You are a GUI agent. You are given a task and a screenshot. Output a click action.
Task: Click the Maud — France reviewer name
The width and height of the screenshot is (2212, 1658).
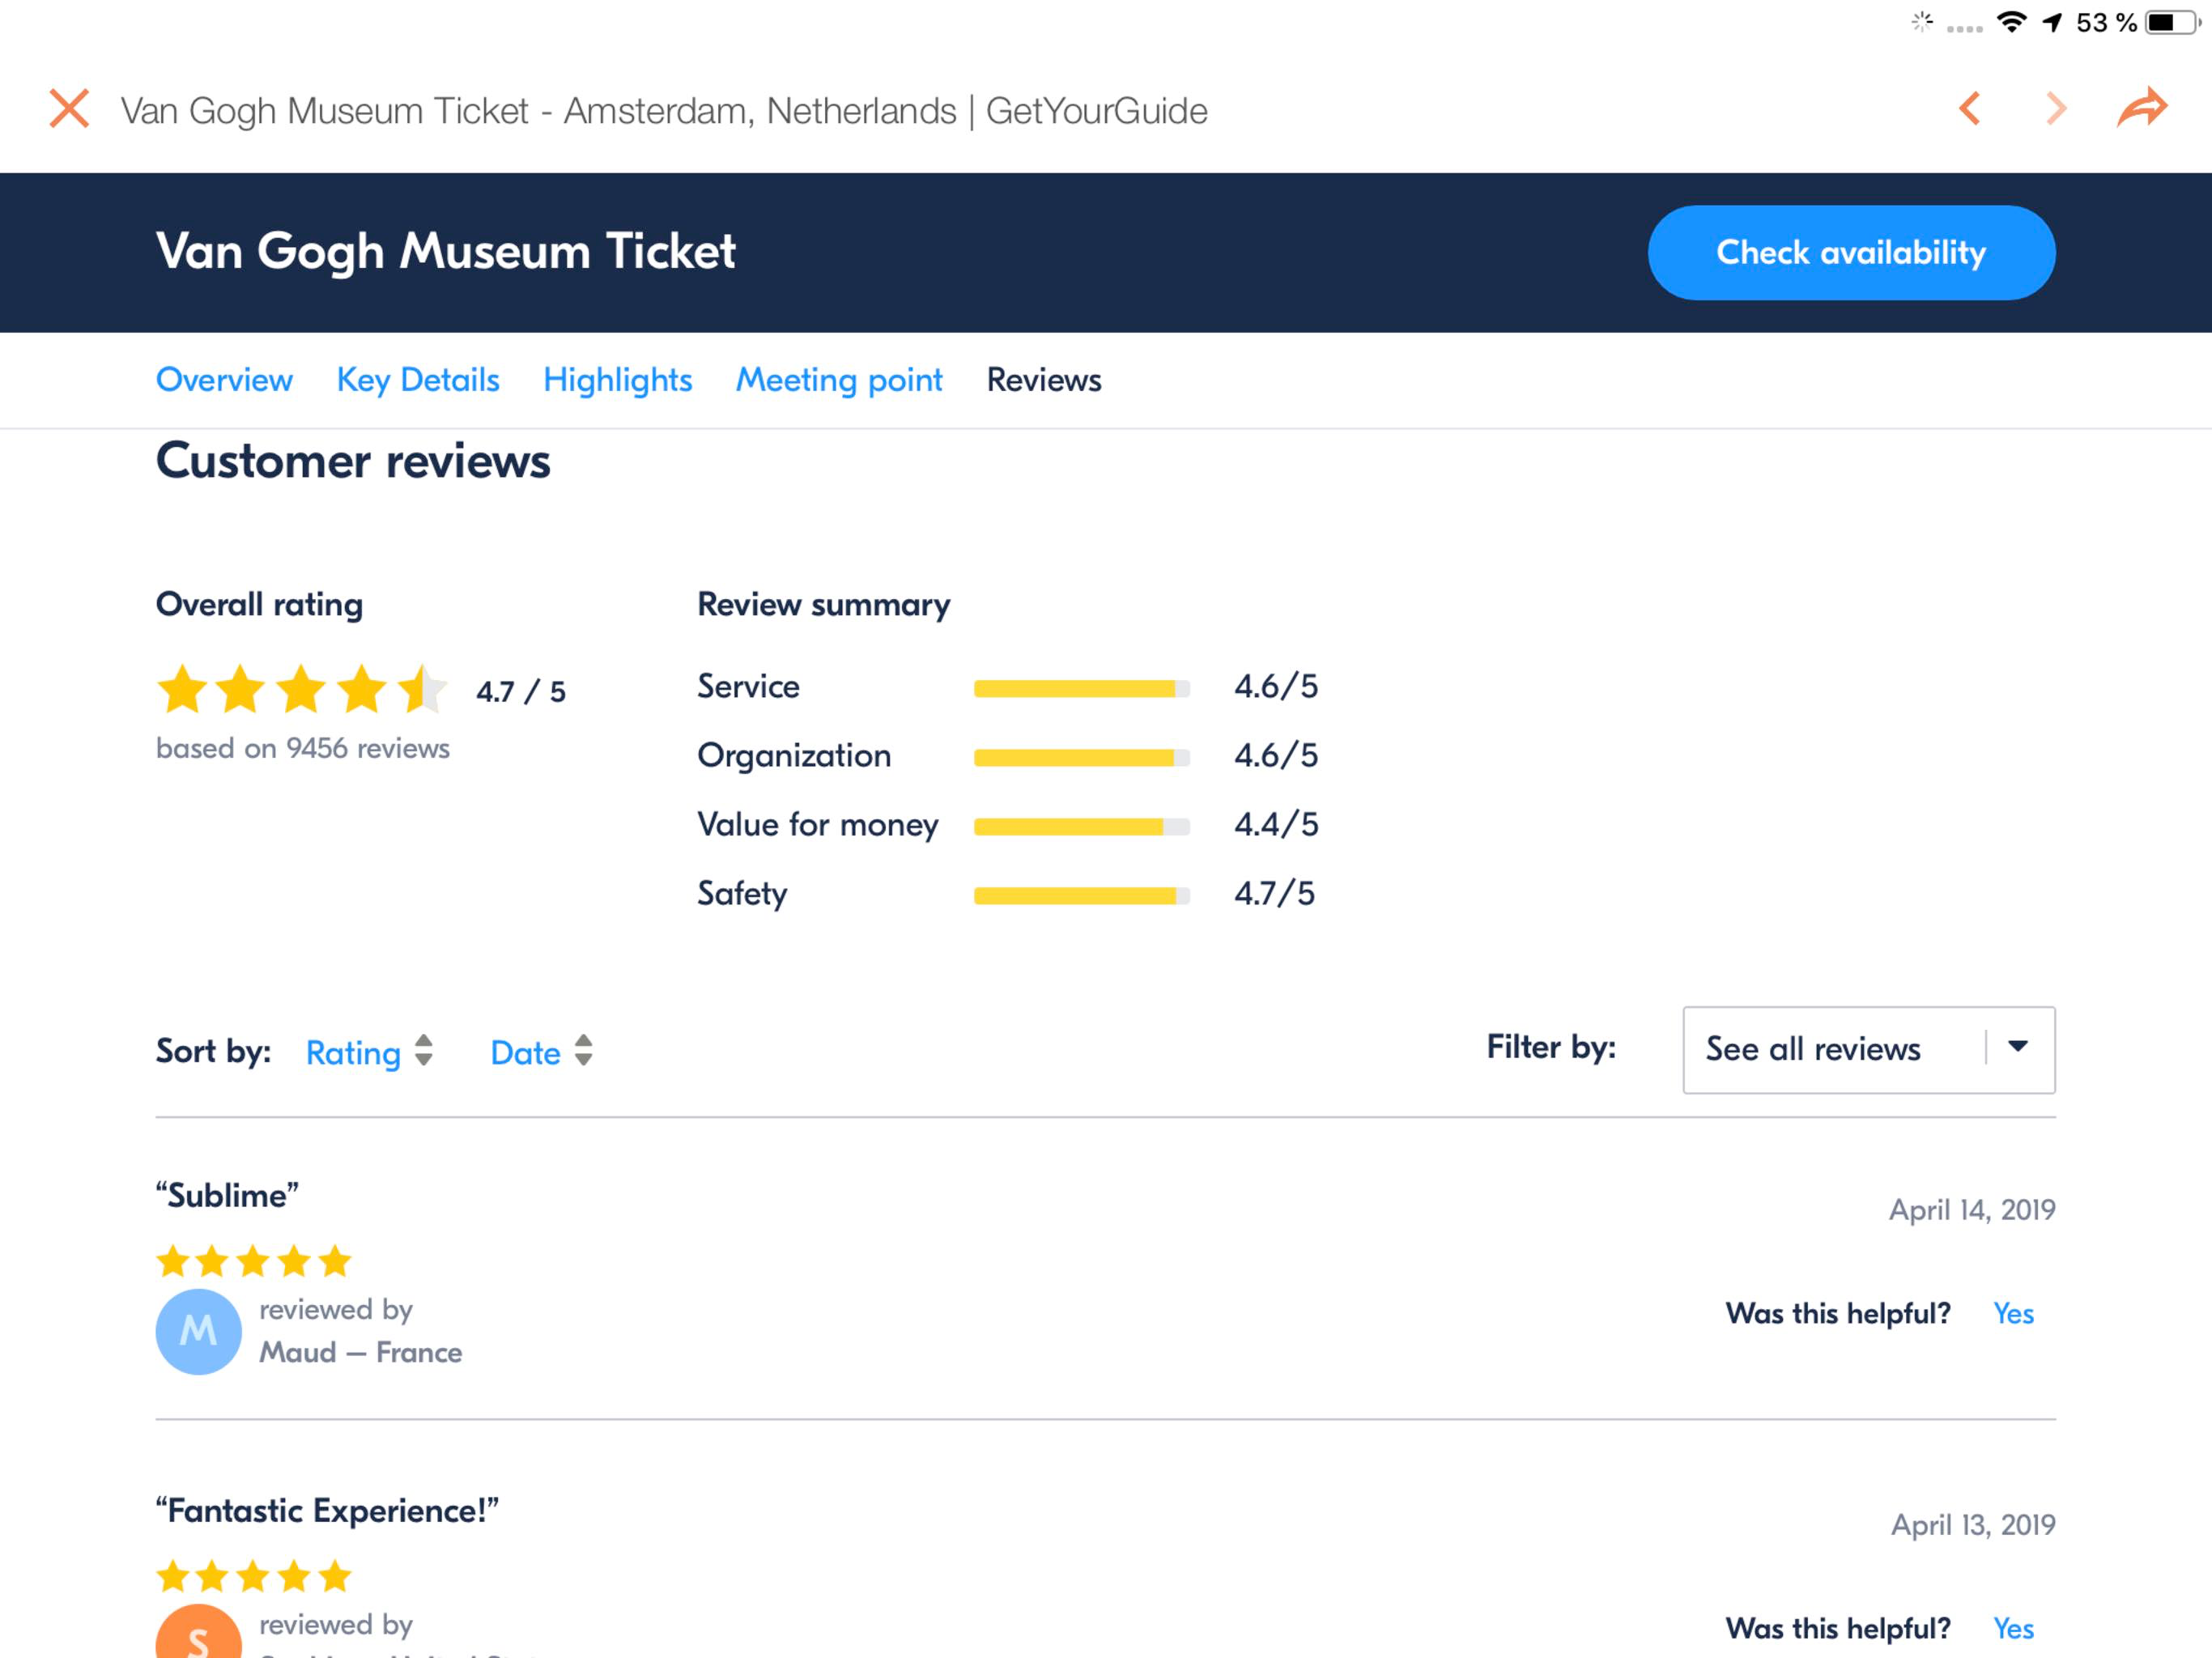361,1352
